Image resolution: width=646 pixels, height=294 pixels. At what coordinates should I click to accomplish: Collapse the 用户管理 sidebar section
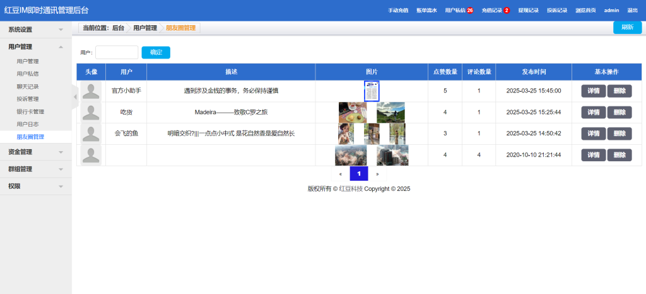pyautogui.click(x=35, y=47)
